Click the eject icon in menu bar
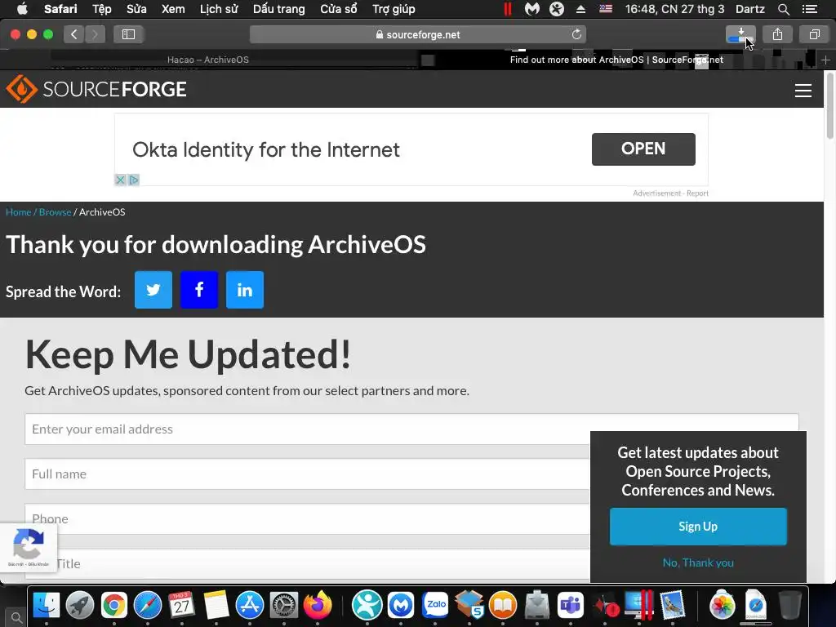The image size is (836, 627). [x=580, y=9]
